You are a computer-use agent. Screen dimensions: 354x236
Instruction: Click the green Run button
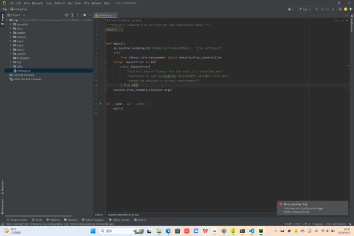pos(317,9)
